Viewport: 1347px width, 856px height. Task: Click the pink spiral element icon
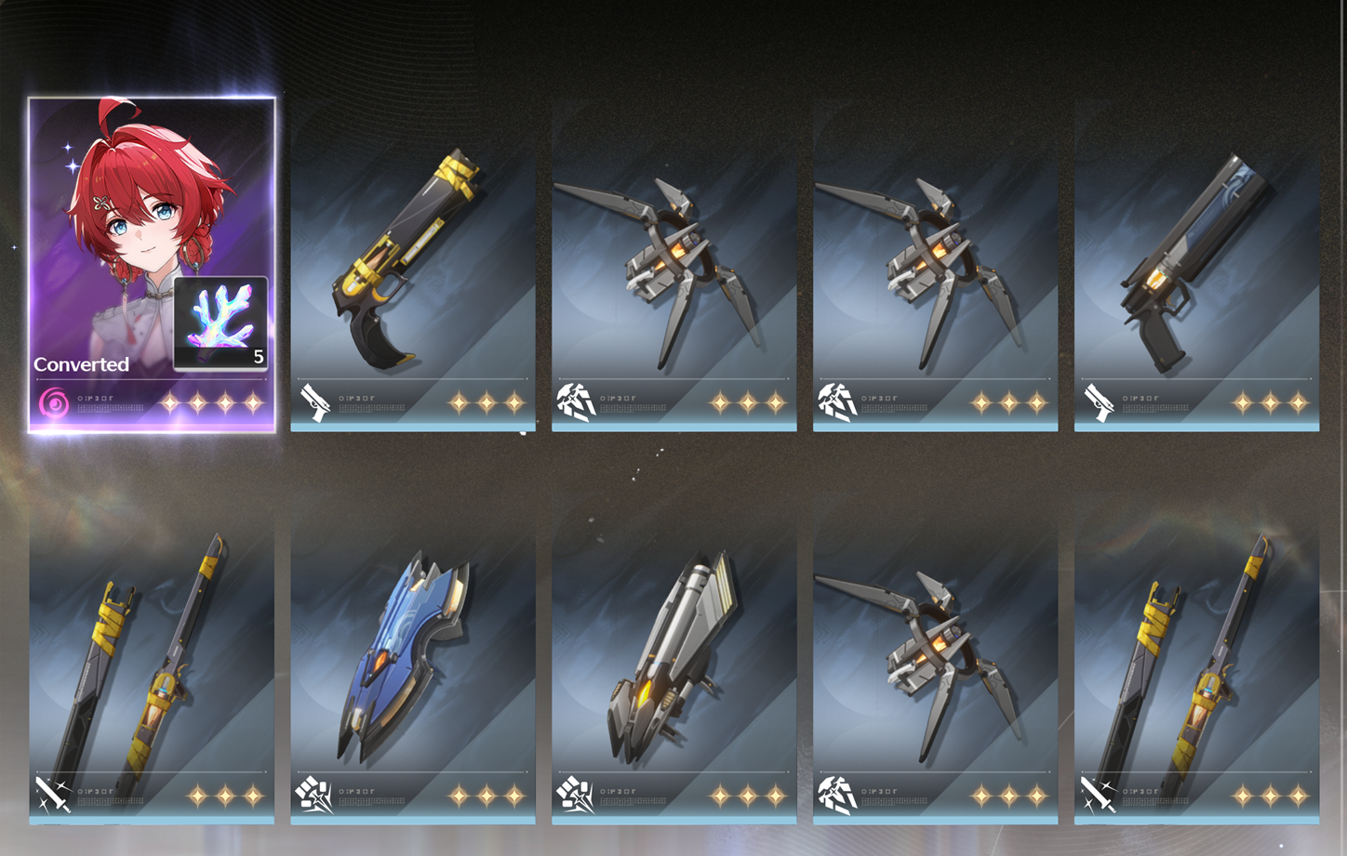54,403
